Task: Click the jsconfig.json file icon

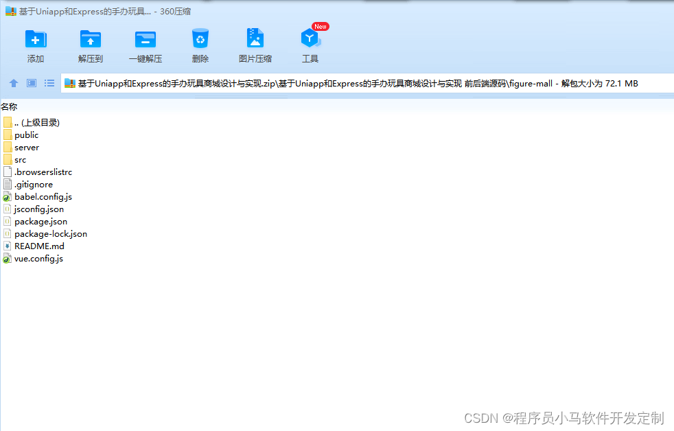Action: click(x=8, y=209)
